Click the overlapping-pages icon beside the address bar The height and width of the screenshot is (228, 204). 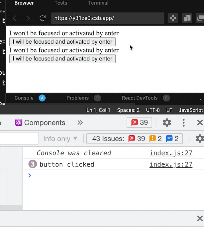point(187,18)
